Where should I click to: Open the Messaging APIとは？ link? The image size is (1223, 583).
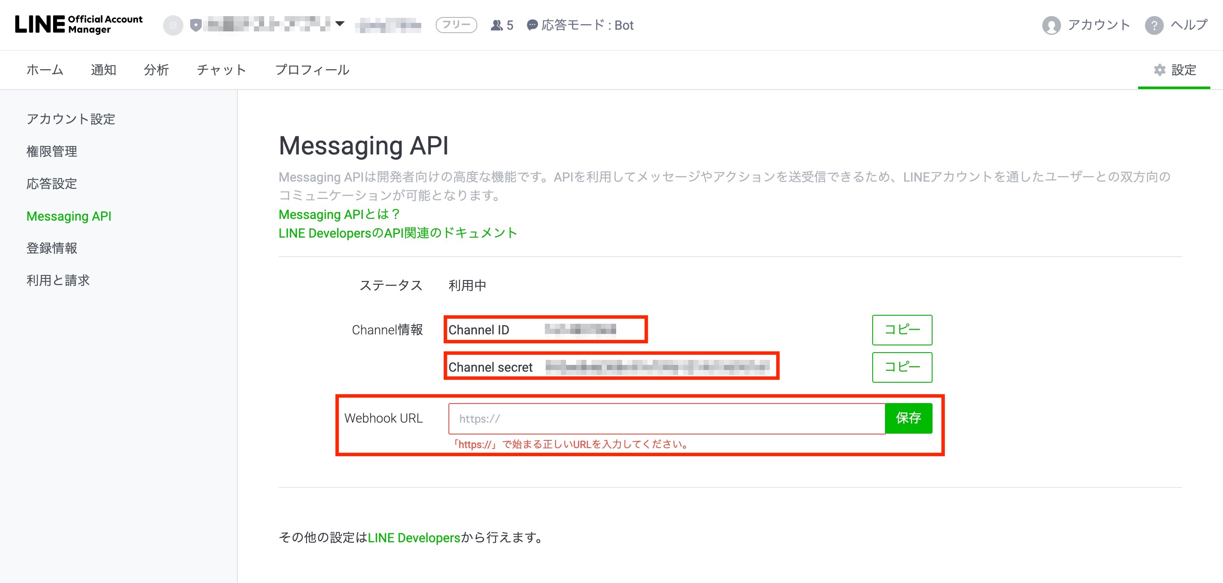point(340,214)
